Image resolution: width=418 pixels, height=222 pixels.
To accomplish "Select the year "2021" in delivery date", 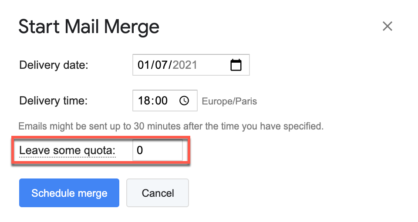I will (x=185, y=65).
